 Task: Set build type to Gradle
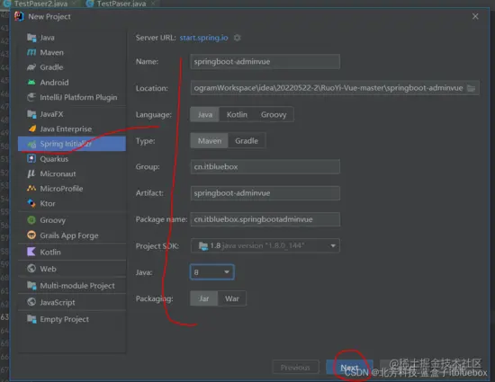(x=247, y=140)
